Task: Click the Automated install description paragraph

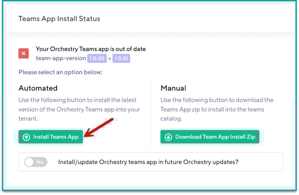Action: pos(80,110)
